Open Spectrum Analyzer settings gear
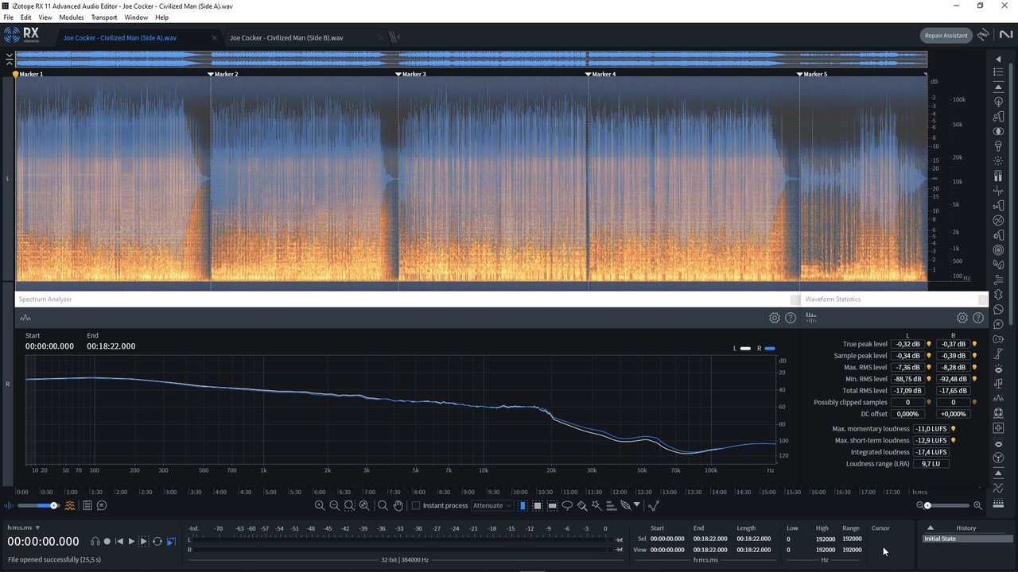1018x572 pixels. (x=775, y=318)
